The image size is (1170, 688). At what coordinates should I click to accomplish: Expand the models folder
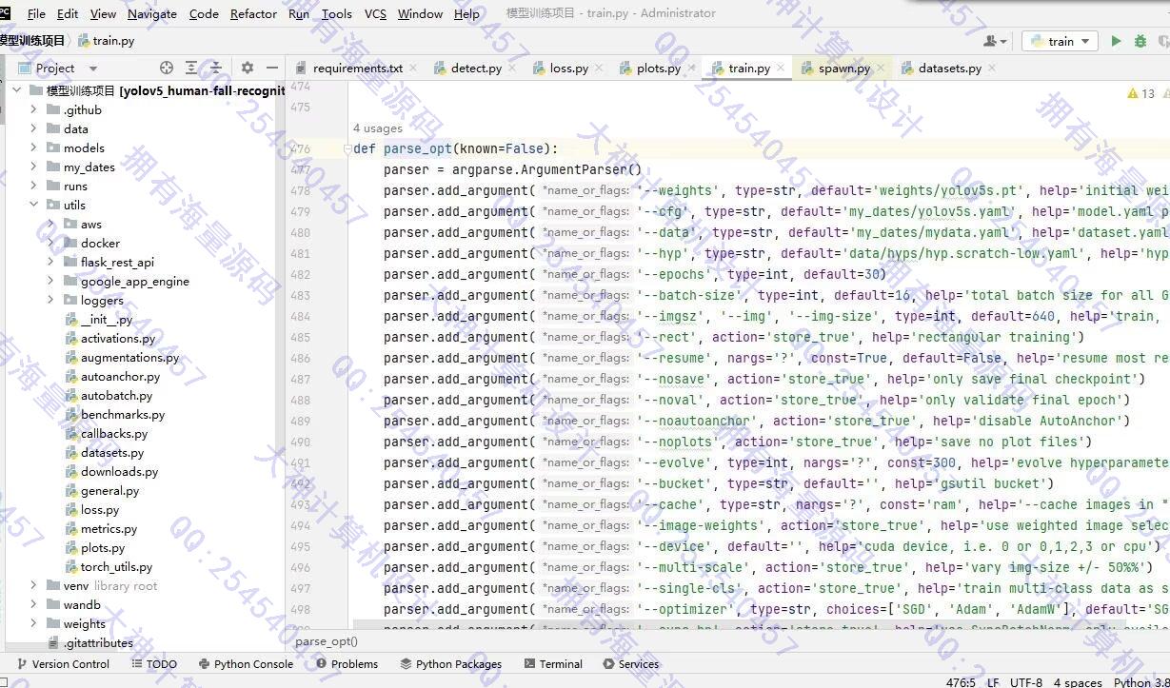33,147
